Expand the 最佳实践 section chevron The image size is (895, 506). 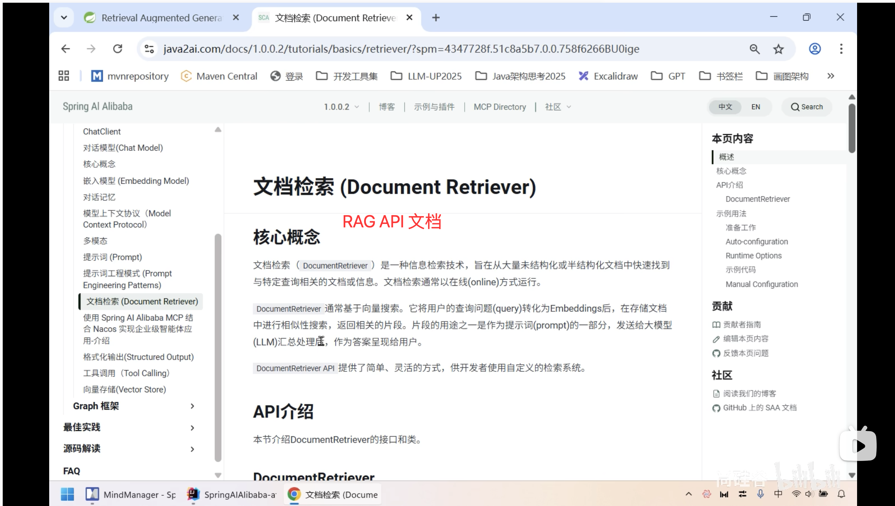(x=192, y=427)
